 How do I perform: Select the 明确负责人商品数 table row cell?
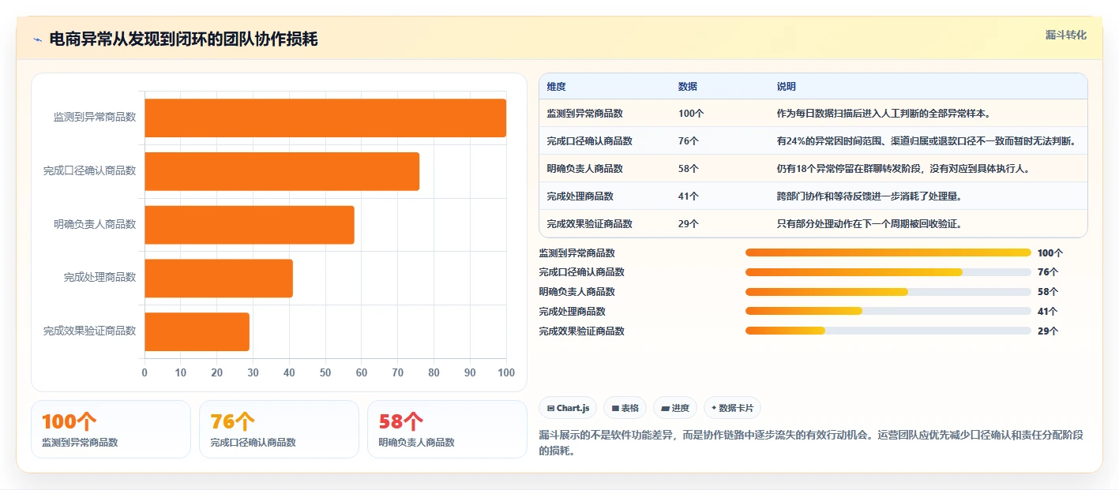click(584, 169)
